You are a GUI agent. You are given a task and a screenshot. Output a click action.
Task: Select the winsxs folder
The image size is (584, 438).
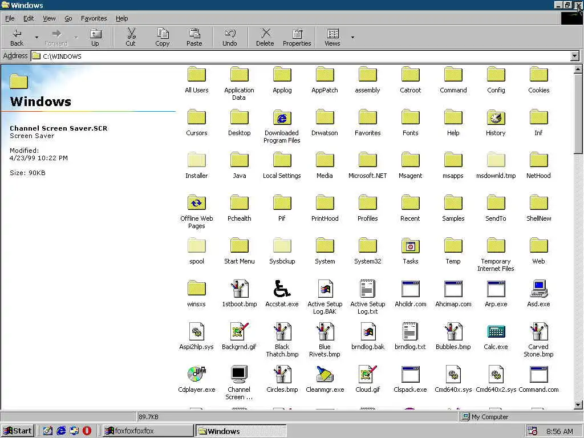click(x=197, y=294)
